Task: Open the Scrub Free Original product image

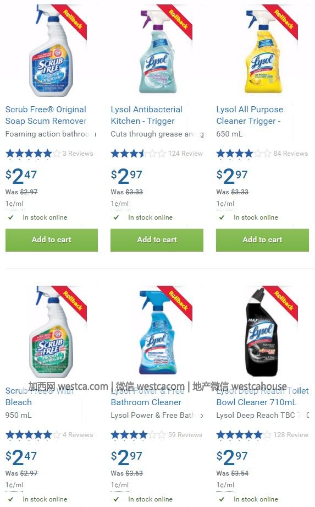Action: tap(52, 51)
